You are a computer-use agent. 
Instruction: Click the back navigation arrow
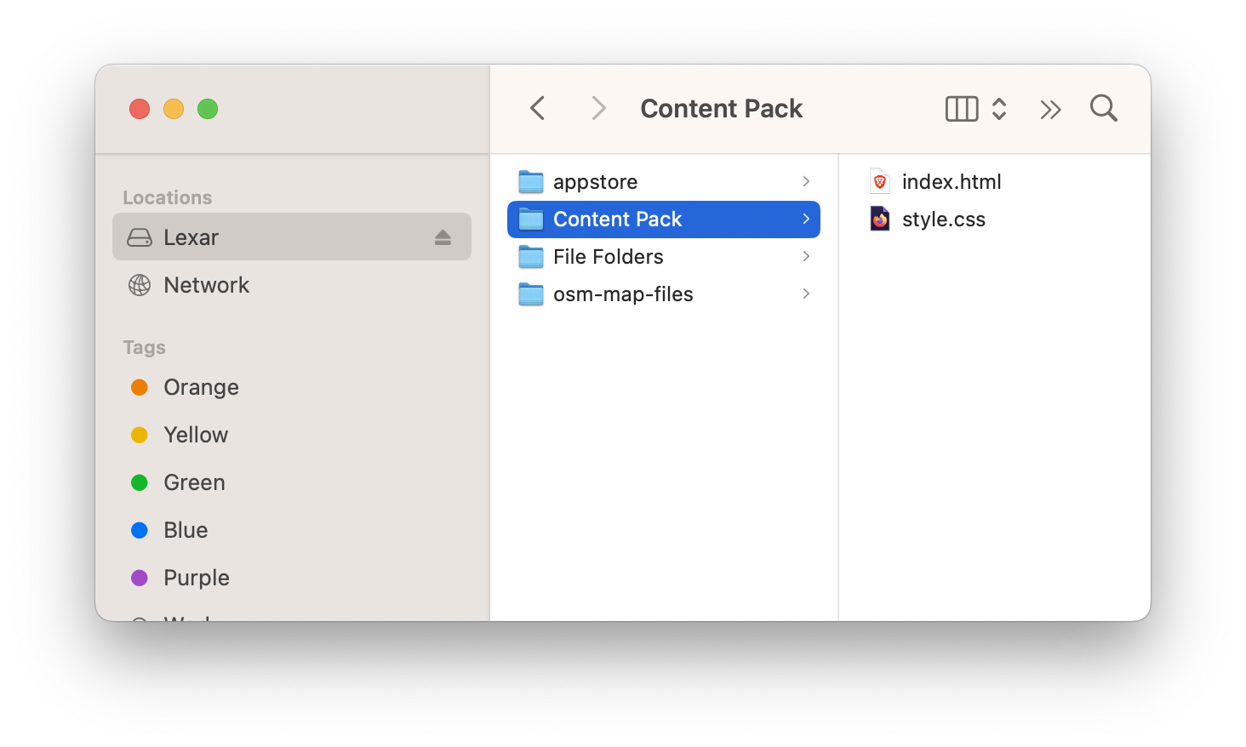coord(538,108)
